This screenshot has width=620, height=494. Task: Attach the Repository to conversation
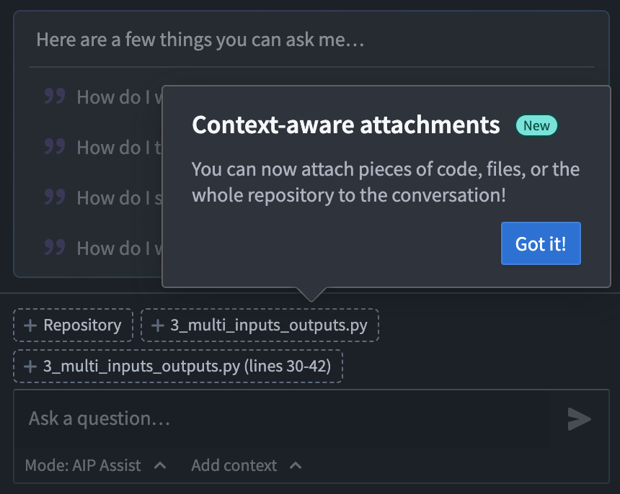[73, 325]
